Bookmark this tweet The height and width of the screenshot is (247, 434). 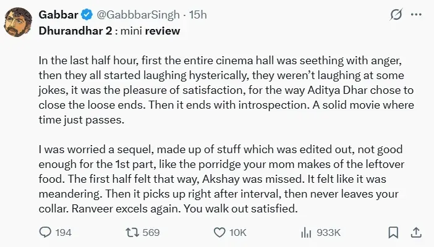[393, 232]
